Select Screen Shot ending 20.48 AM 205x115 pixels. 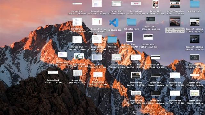click(97, 39)
